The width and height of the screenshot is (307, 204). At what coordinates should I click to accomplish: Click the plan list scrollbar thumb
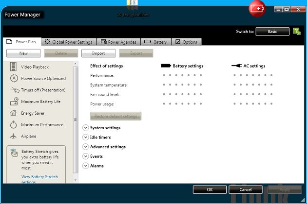76,119
